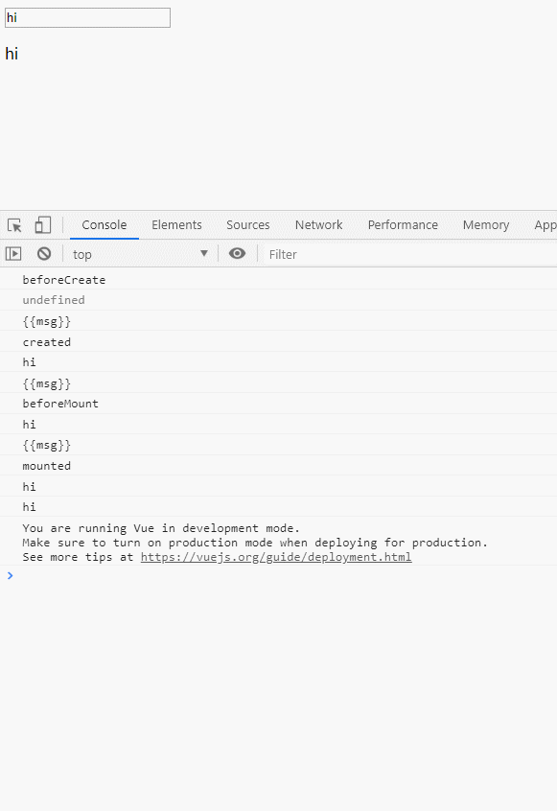This screenshot has width=557, height=811.
Task: Focus the console Filter field
Action: pos(410,254)
